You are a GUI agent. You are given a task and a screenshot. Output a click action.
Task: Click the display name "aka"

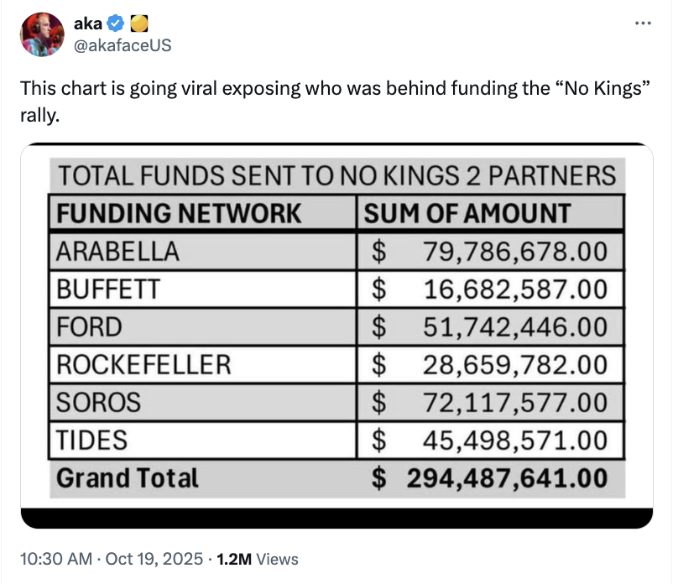click(89, 24)
